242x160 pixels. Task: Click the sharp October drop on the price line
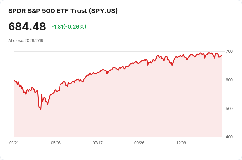148,65
